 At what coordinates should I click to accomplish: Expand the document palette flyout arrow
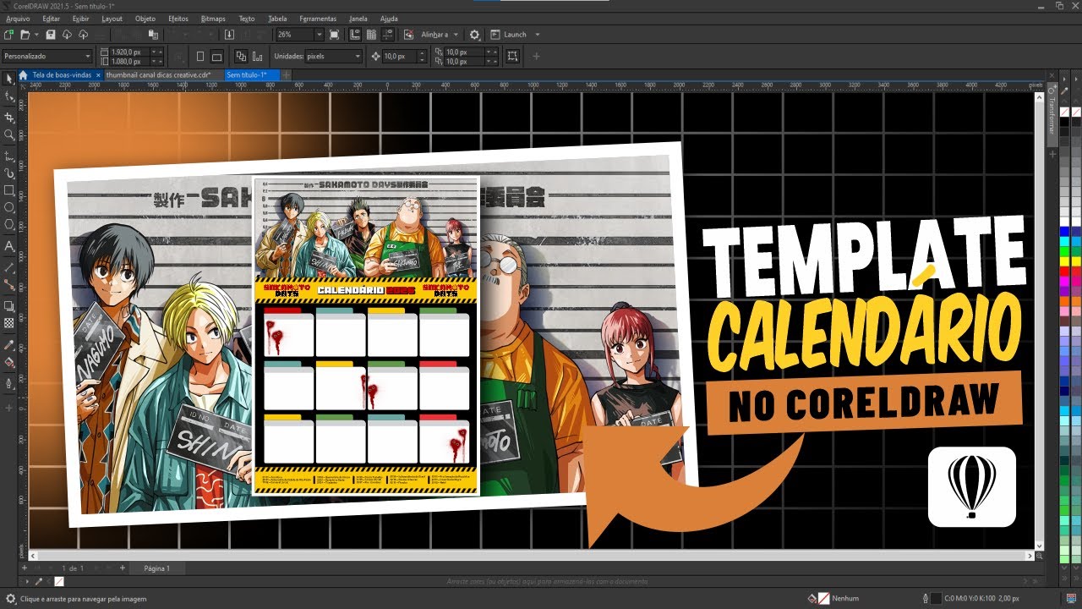(29, 582)
